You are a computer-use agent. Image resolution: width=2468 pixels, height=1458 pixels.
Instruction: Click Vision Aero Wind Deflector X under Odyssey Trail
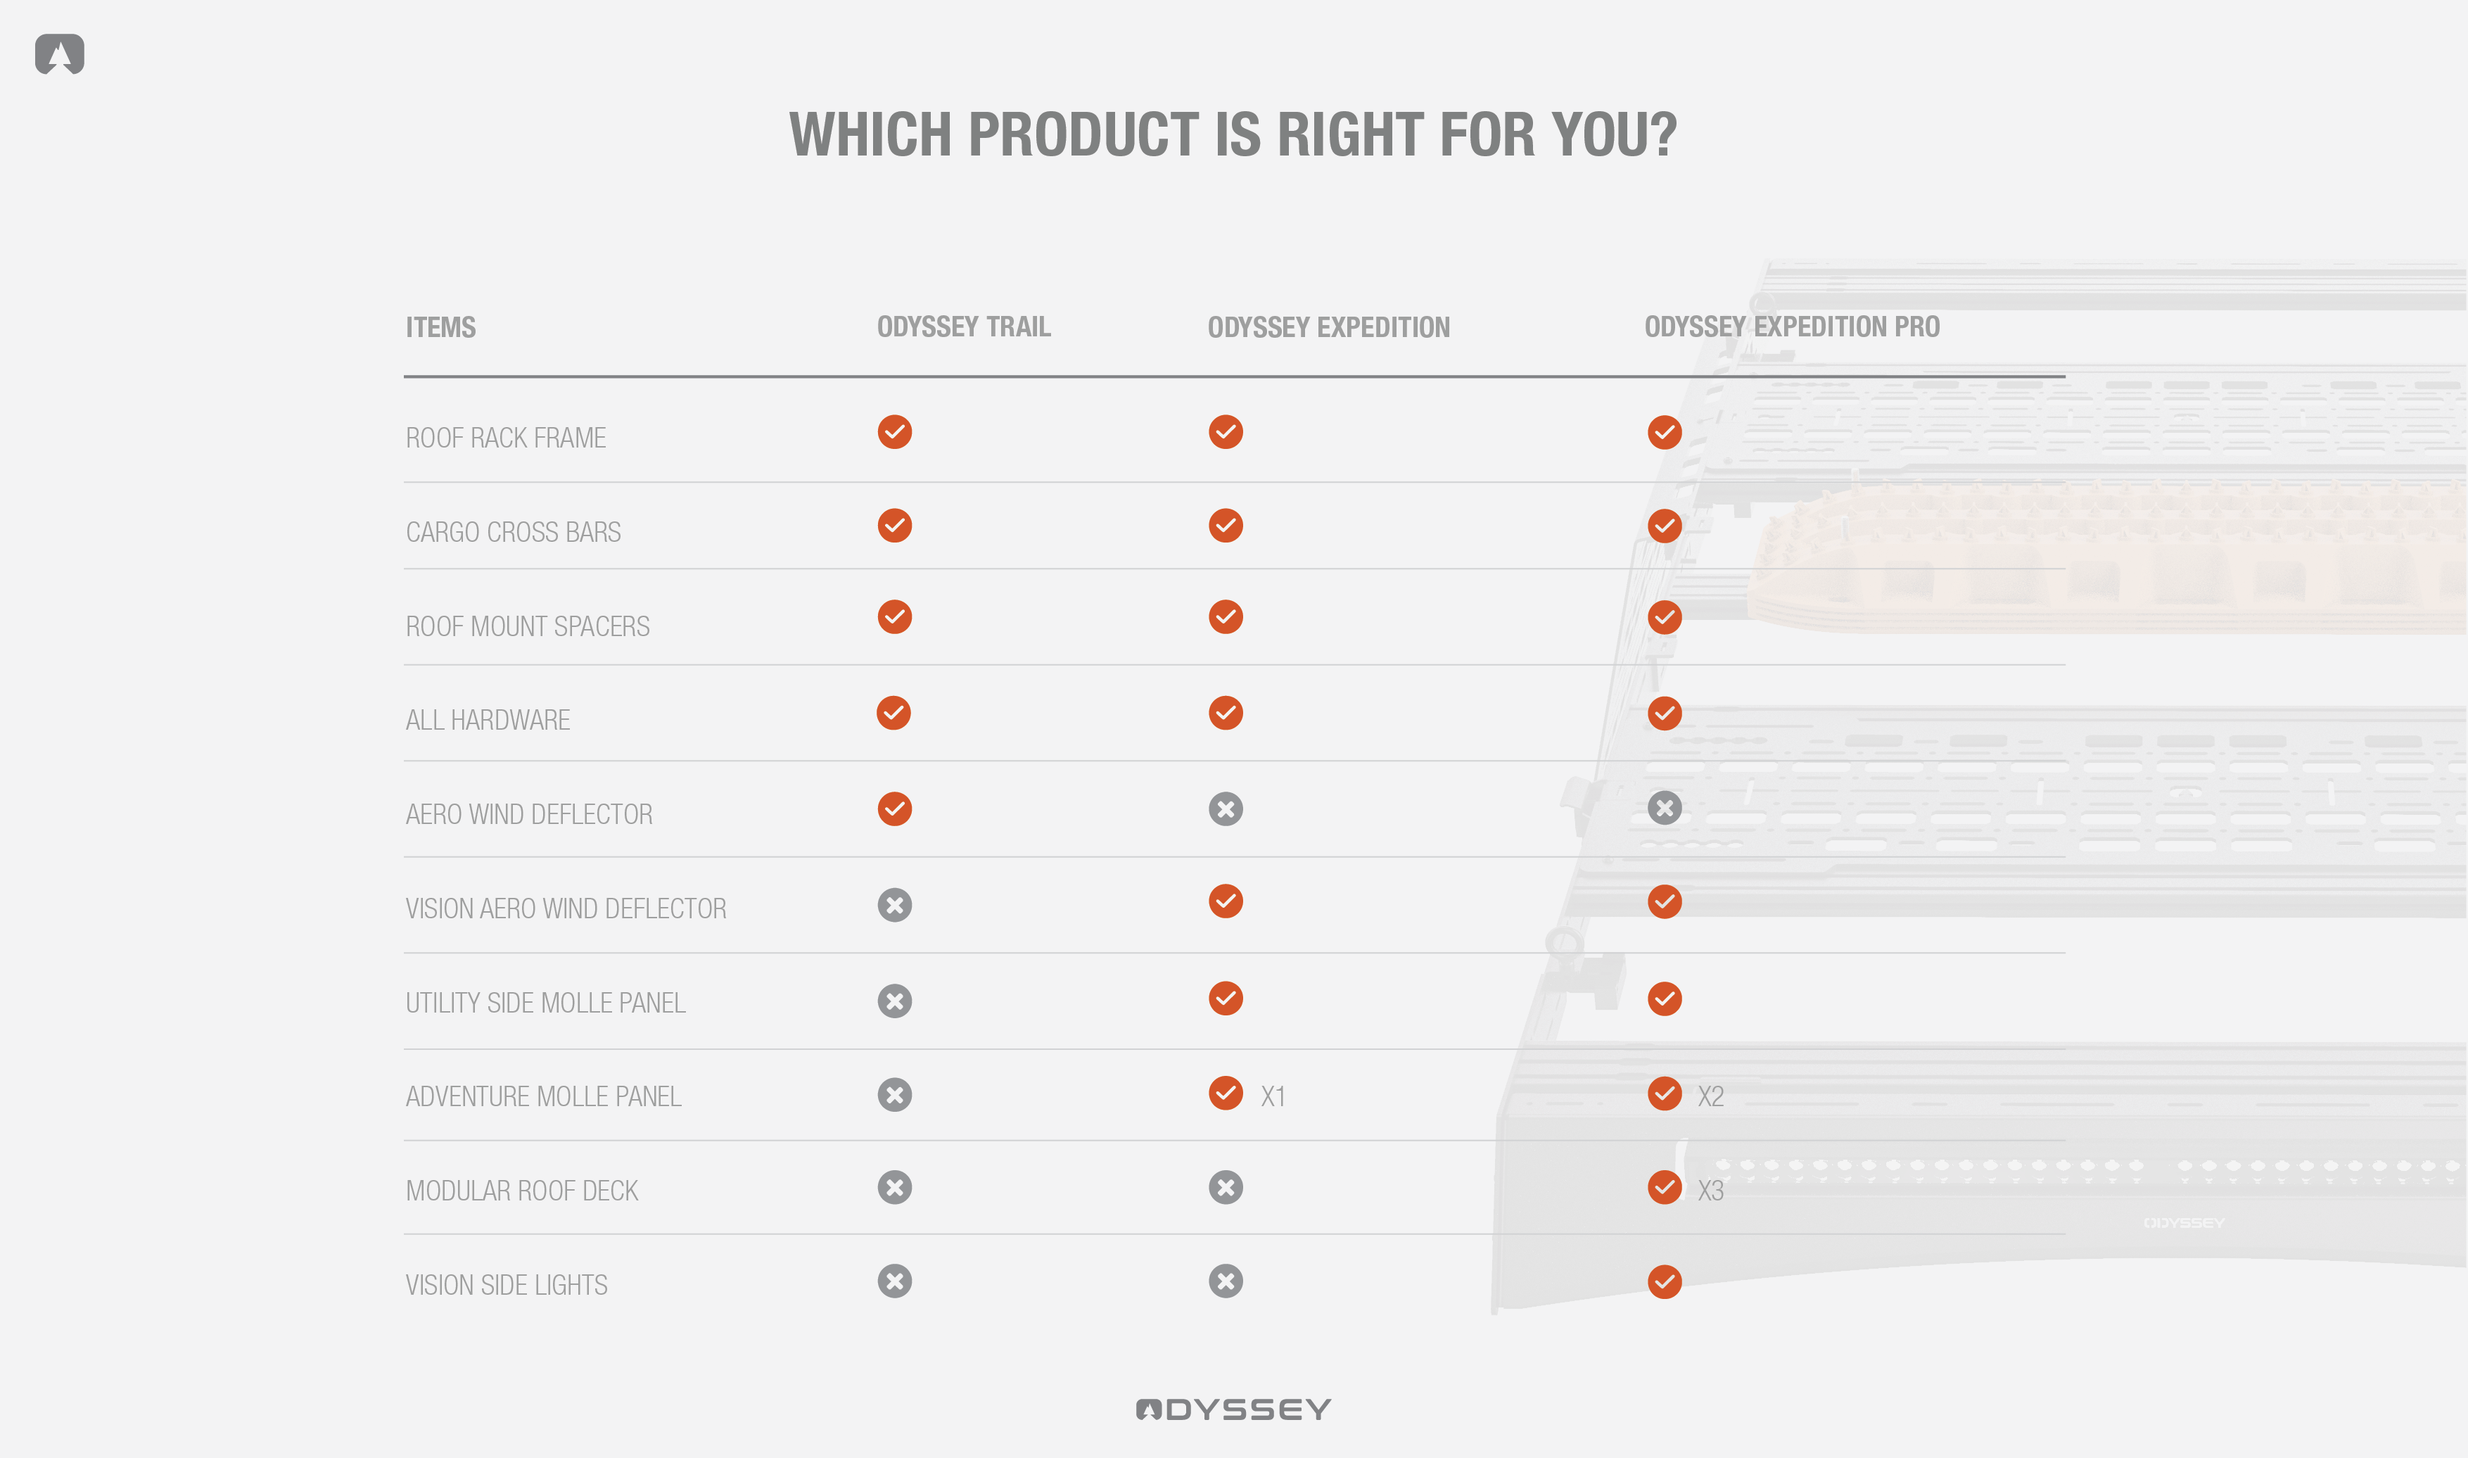[895, 905]
